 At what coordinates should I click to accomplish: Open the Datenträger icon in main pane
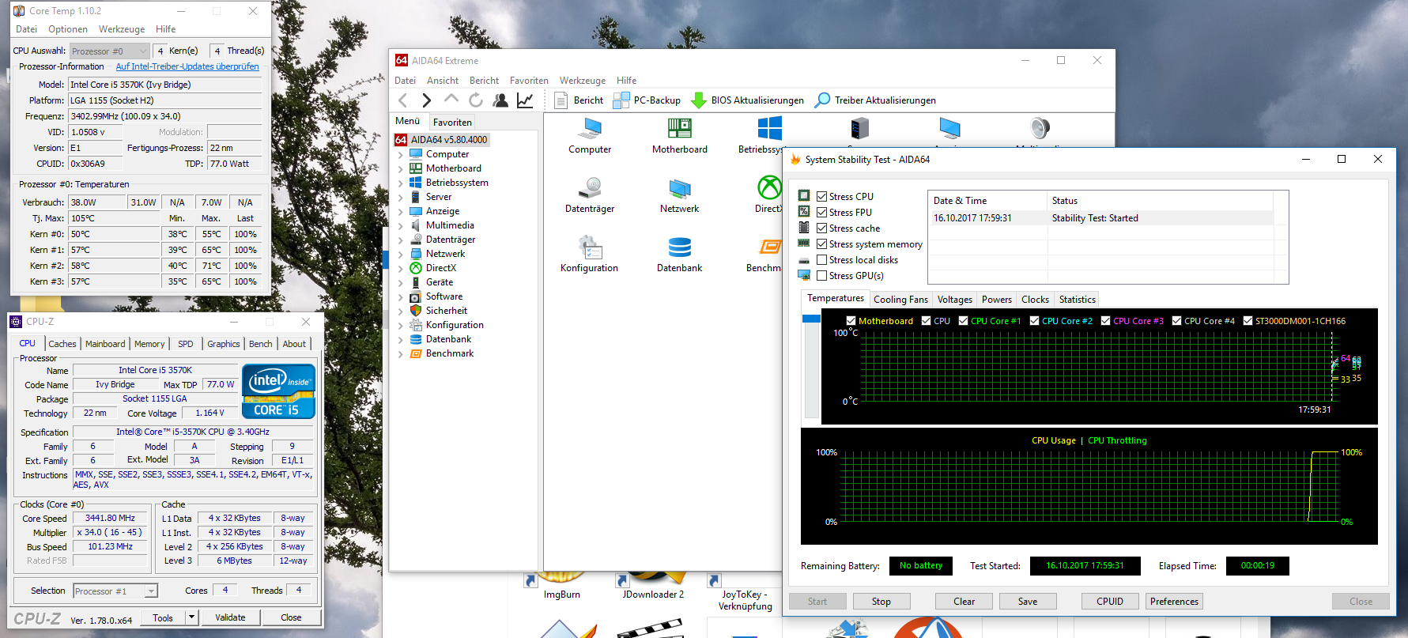(590, 195)
